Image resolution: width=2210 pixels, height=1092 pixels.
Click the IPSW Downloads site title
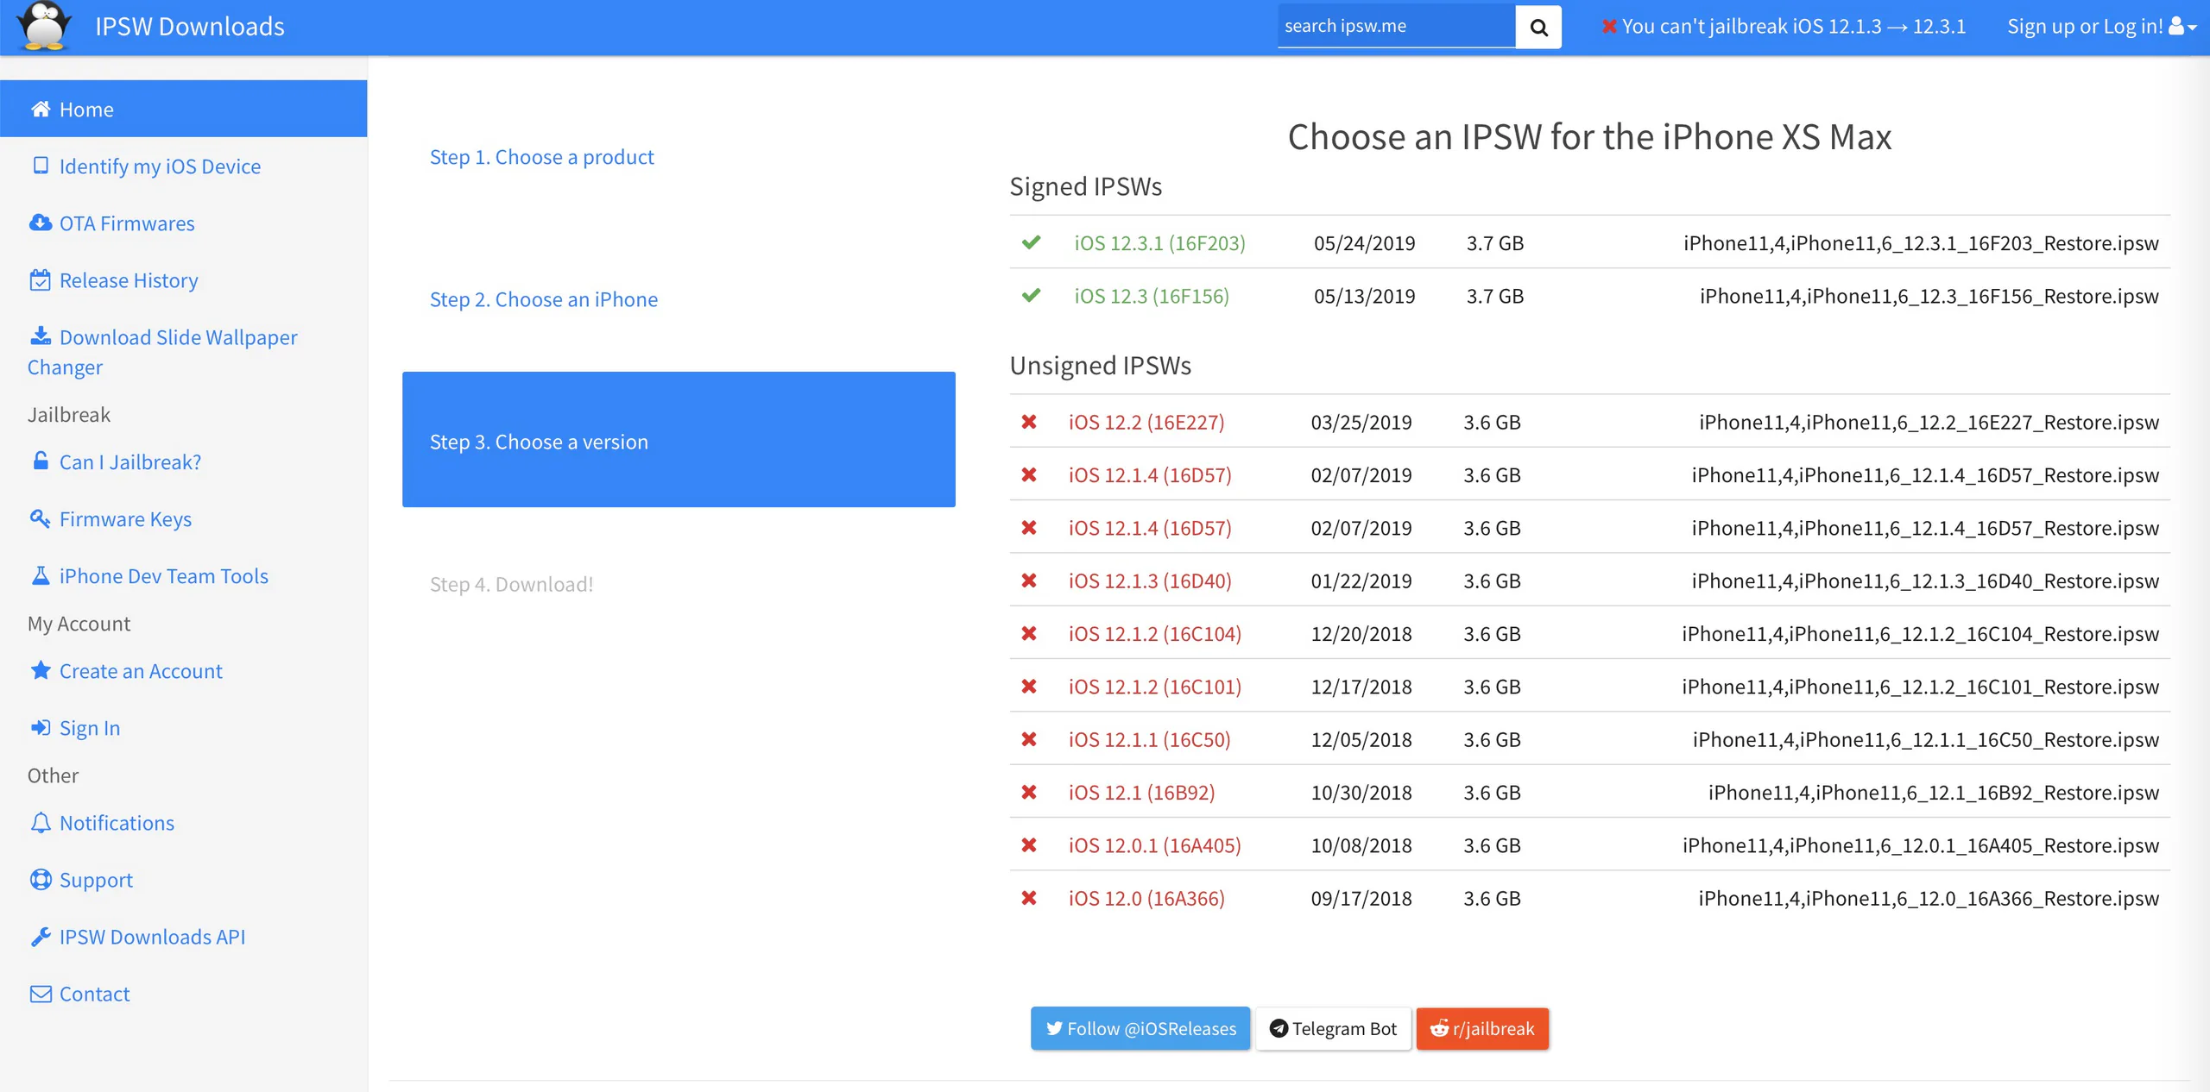click(x=190, y=27)
